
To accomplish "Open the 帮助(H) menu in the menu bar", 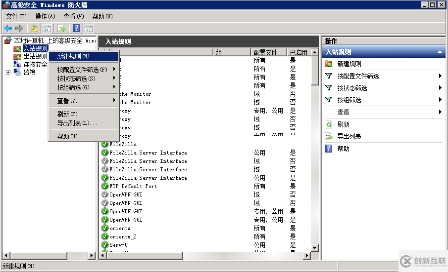I will 102,16.
